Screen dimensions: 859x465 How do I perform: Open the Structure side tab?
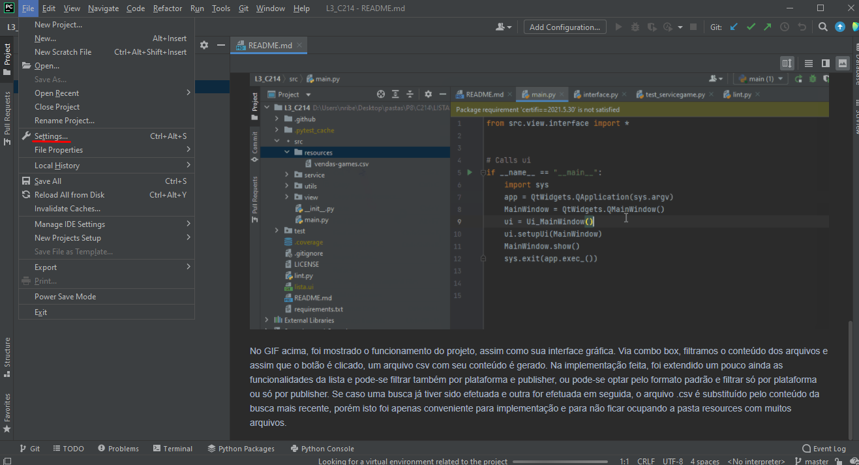point(7,356)
